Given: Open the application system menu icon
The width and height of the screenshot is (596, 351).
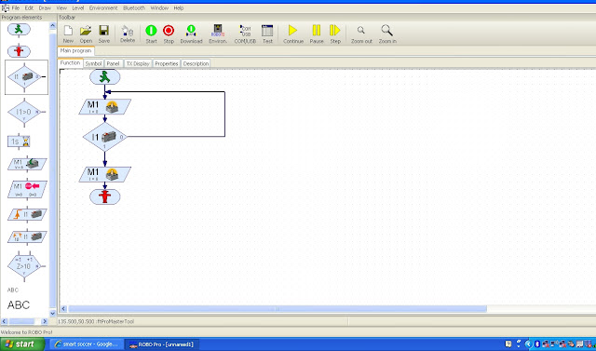Looking at the screenshot, I should 5,8.
